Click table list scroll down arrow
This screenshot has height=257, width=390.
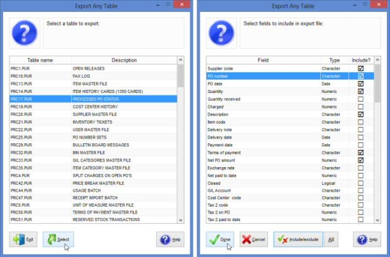tap(181, 220)
